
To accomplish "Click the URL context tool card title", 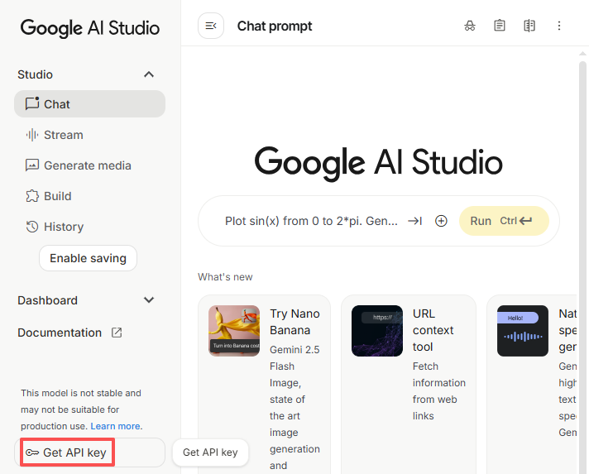I will coord(433,330).
